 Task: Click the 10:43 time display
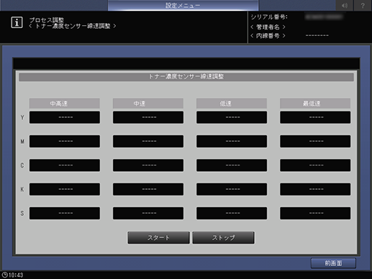(16, 275)
